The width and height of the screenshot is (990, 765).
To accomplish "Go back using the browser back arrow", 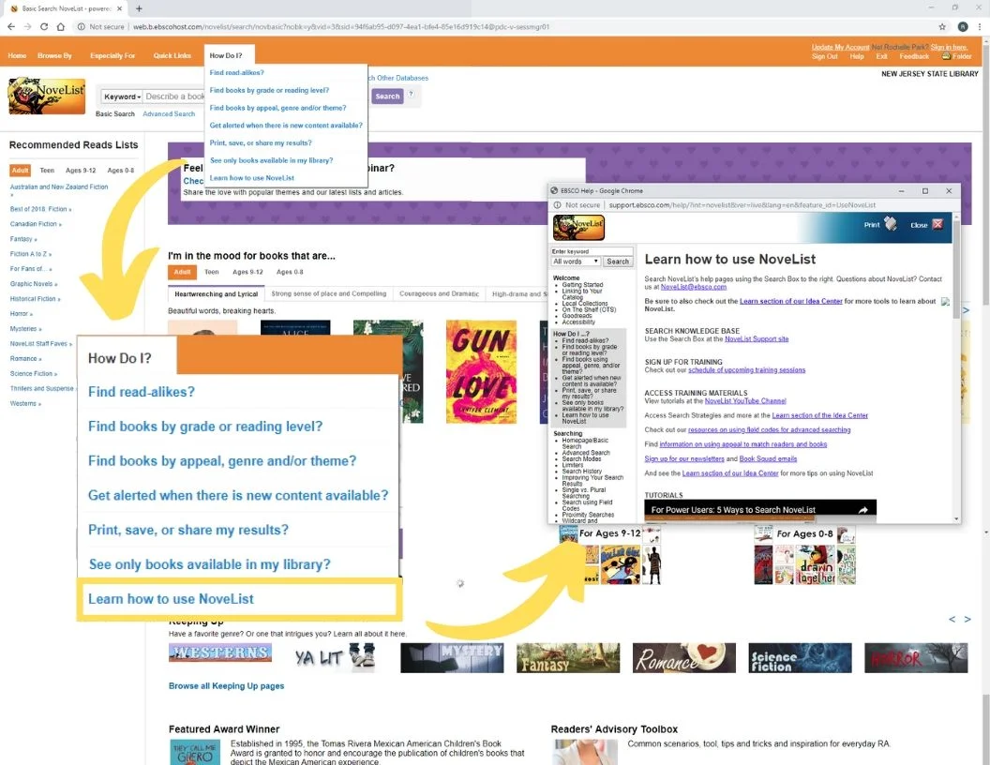I will point(10,26).
